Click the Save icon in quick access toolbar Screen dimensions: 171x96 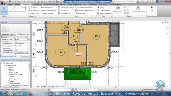(10, 1)
